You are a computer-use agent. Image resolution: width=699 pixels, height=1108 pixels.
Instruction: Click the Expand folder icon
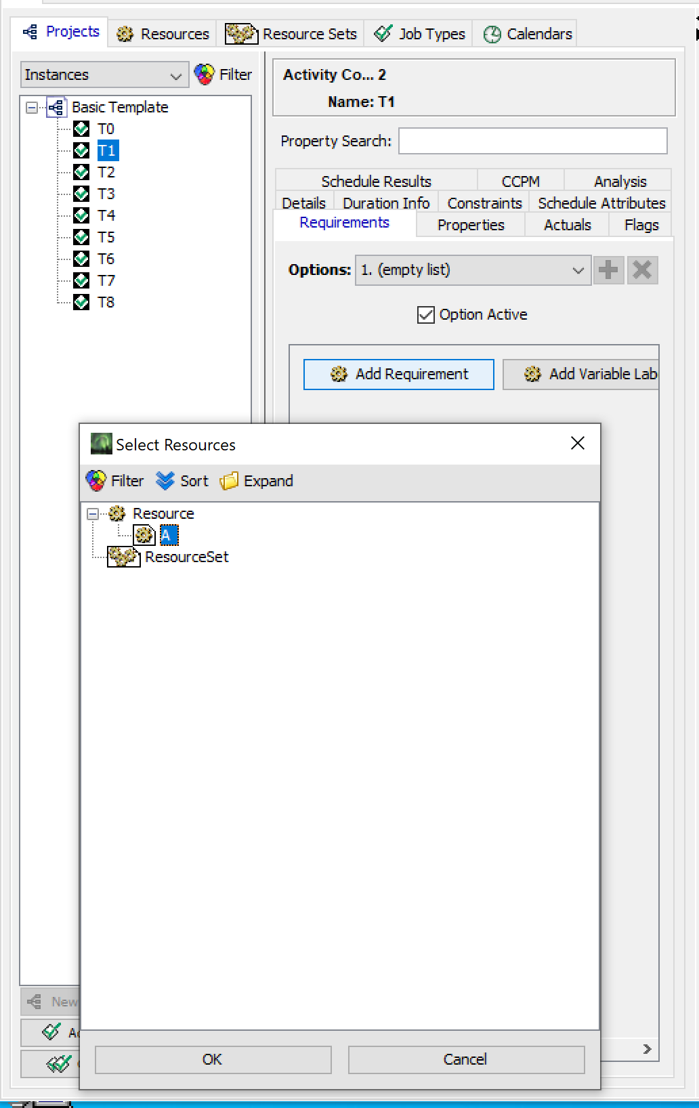229,481
